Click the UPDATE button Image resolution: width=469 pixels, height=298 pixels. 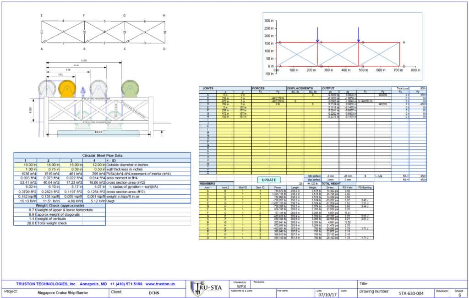click(x=269, y=180)
